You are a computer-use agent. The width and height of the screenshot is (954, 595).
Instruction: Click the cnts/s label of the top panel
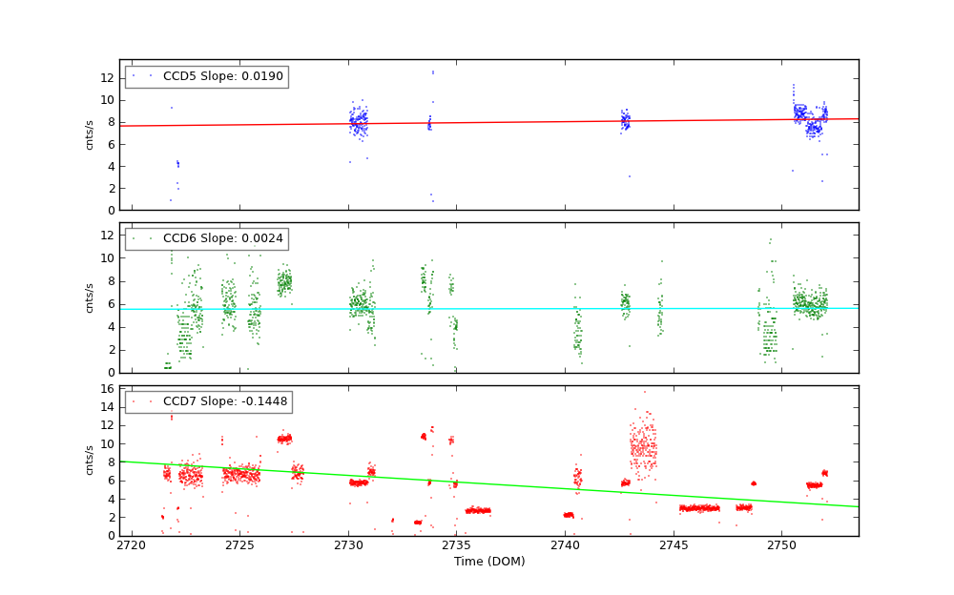tap(90, 135)
